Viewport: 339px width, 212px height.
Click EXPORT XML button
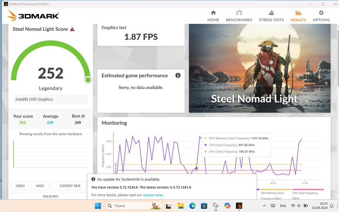tap(70, 186)
